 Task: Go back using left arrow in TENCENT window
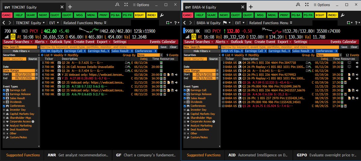(x=4, y=23)
